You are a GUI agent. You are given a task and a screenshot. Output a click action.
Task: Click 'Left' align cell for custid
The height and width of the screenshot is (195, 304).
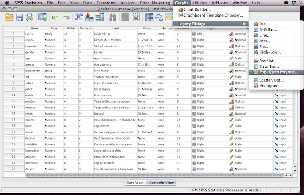click(210, 34)
